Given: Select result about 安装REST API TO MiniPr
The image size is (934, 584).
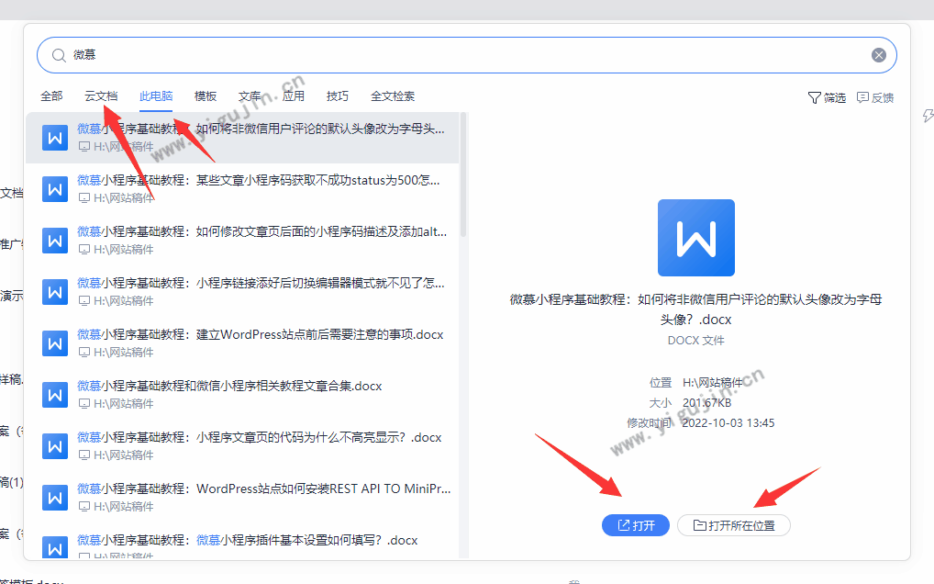Looking at the screenshot, I should [242, 497].
